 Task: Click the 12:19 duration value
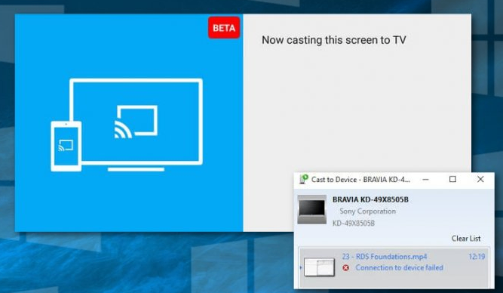tap(477, 257)
